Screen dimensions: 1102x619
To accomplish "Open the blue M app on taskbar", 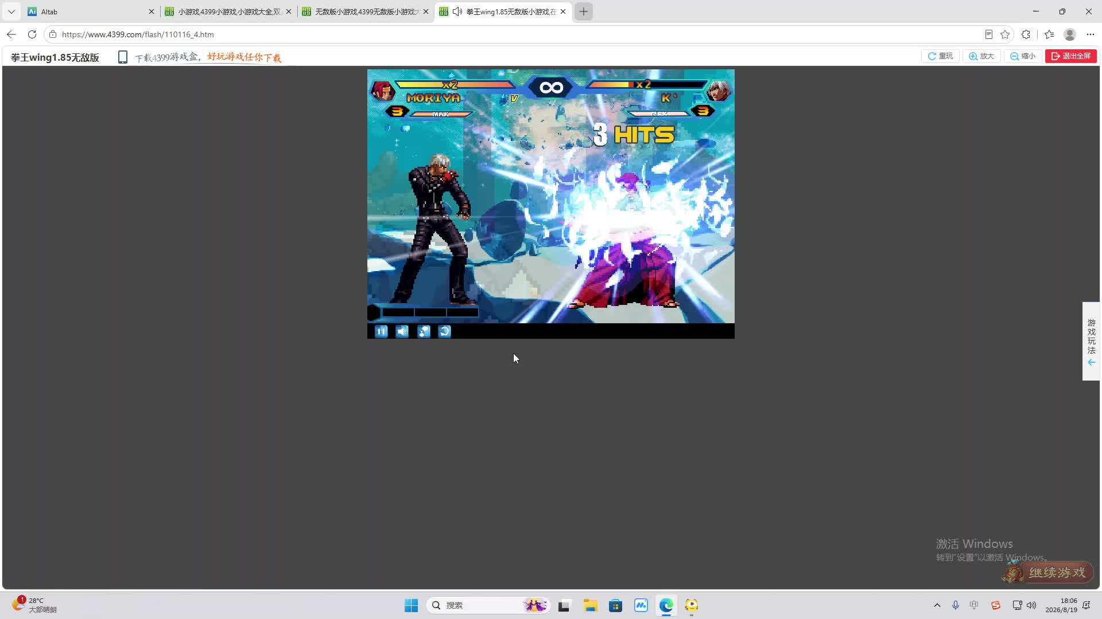I will pyautogui.click(x=641, y=605).
